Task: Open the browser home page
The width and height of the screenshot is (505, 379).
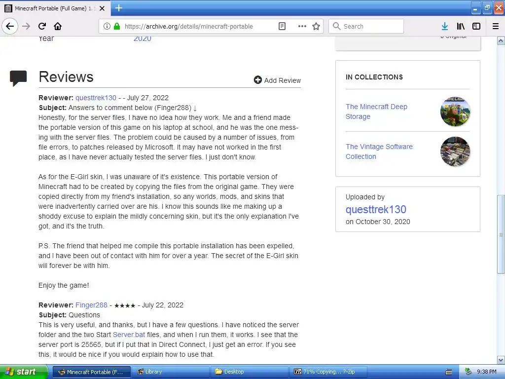Action: pyautogui.click(x=58, y=26)
